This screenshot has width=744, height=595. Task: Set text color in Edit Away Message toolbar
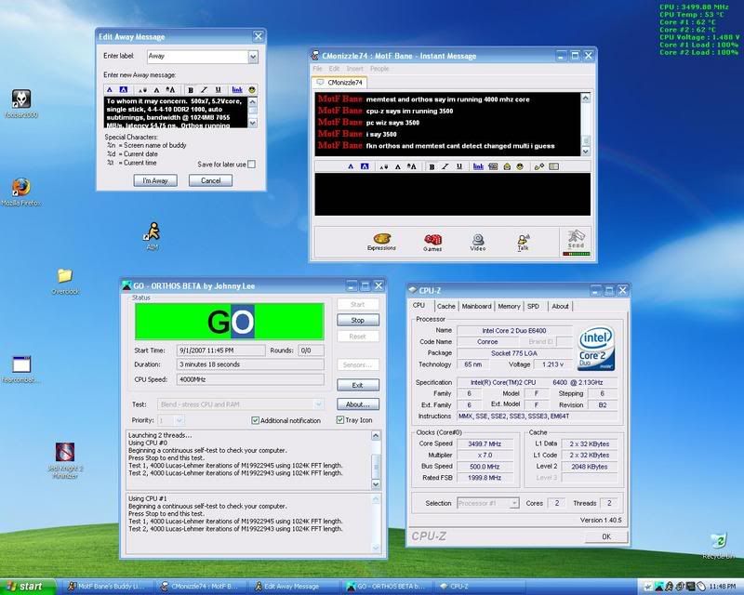point(110,89)
